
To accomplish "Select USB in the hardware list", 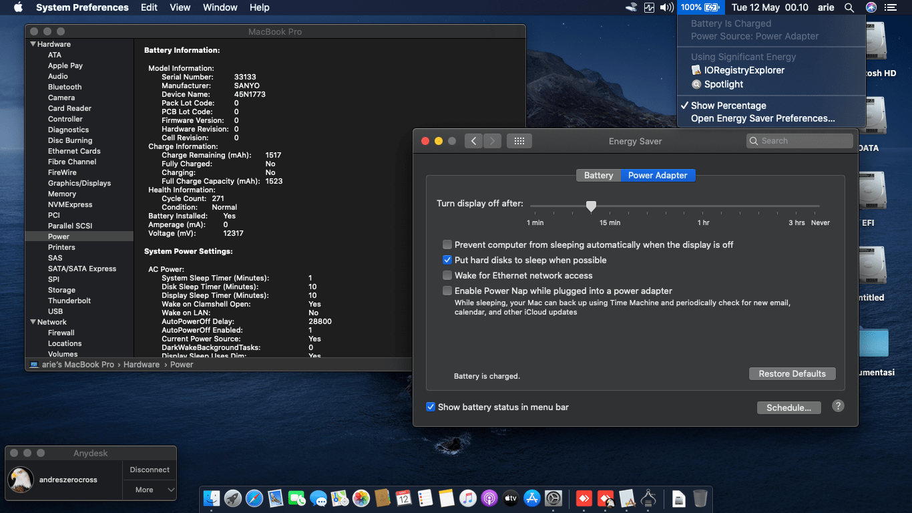I will coord(55,311).
